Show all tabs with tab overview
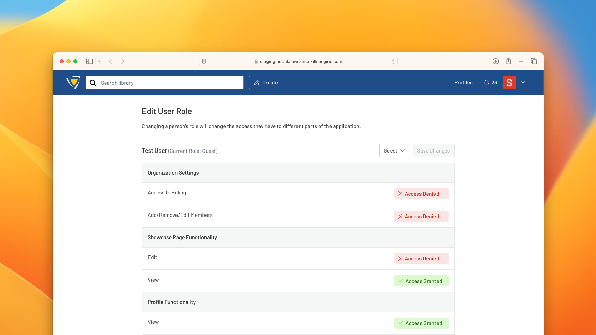Screen dimensions: 596x335 [534, 61]
